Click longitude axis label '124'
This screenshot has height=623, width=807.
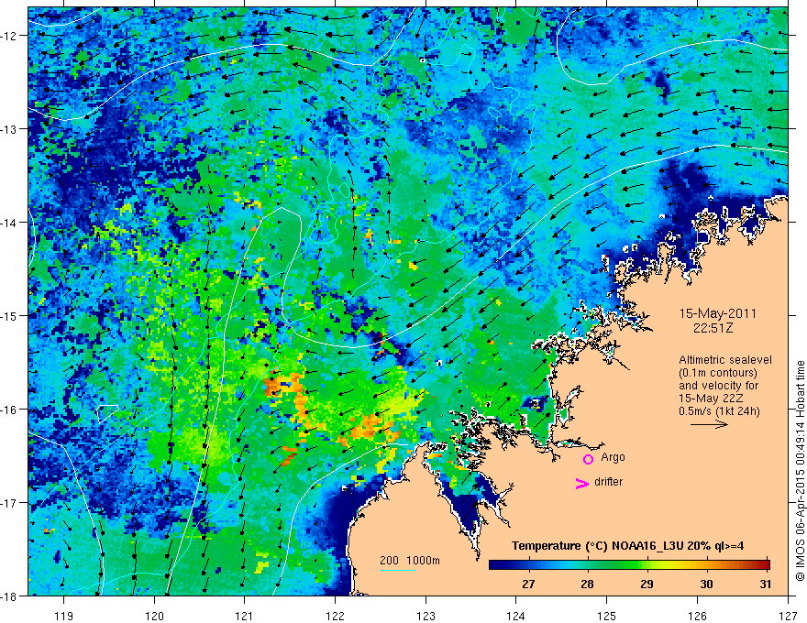point(516,616)
